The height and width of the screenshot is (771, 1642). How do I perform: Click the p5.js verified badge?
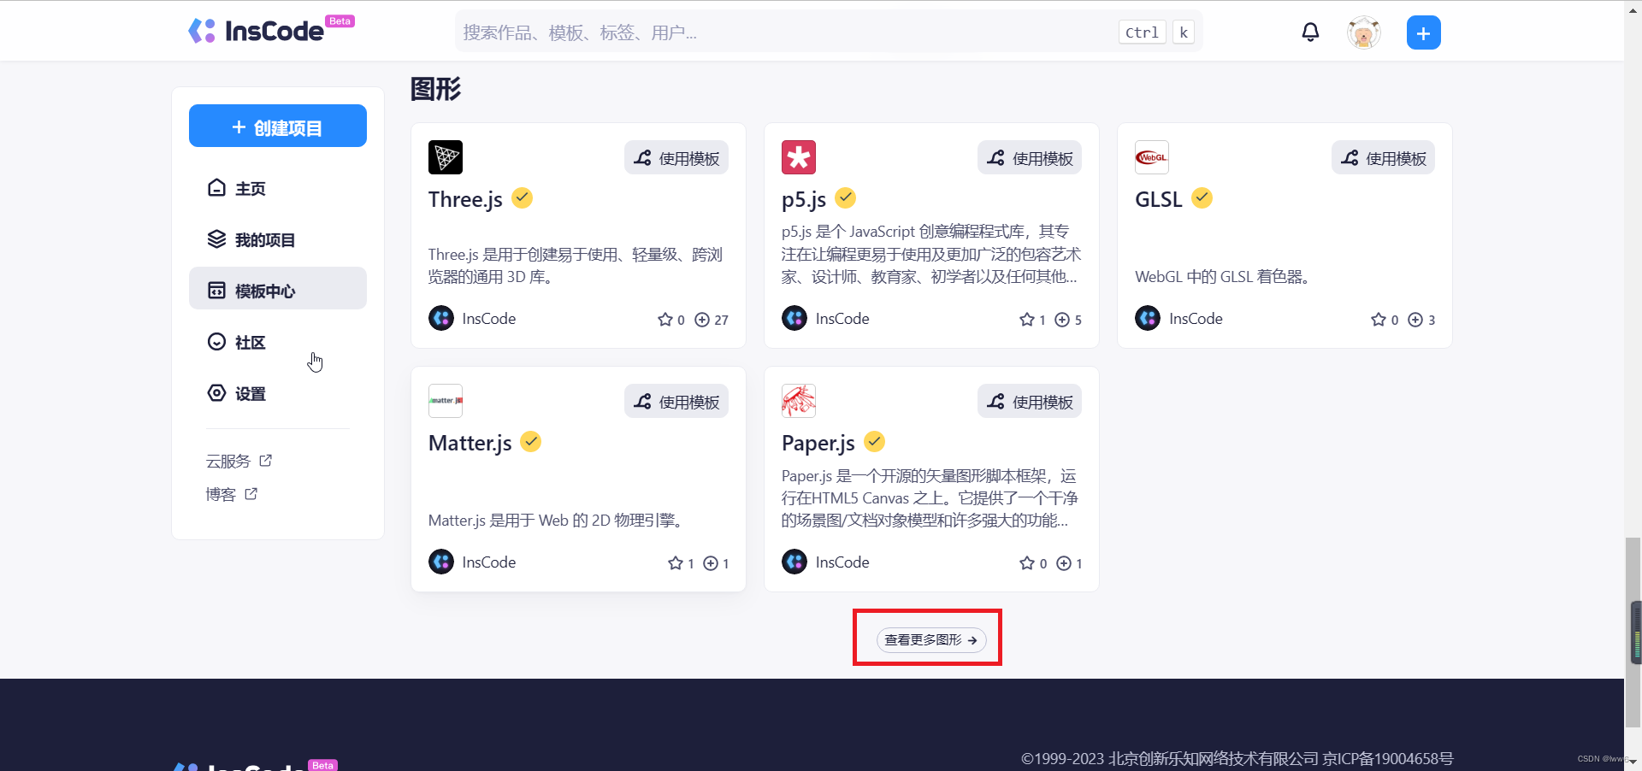[x=845, y=198]
